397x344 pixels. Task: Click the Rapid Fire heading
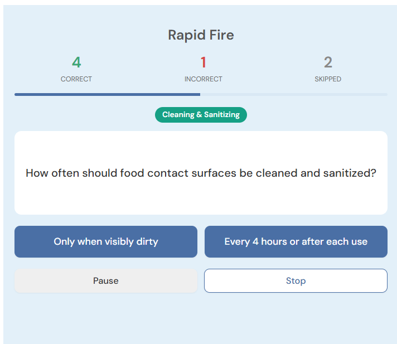click(201, 35)
